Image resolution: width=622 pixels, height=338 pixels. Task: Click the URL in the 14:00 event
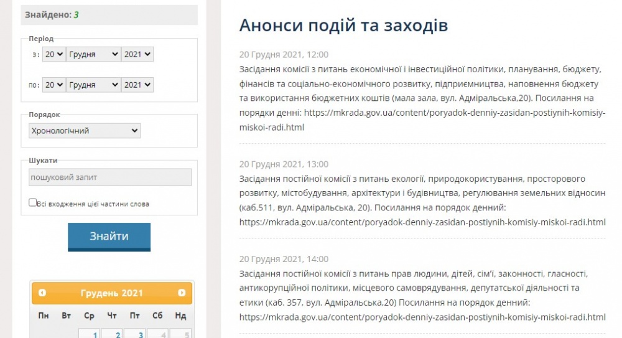coord(422,317)
